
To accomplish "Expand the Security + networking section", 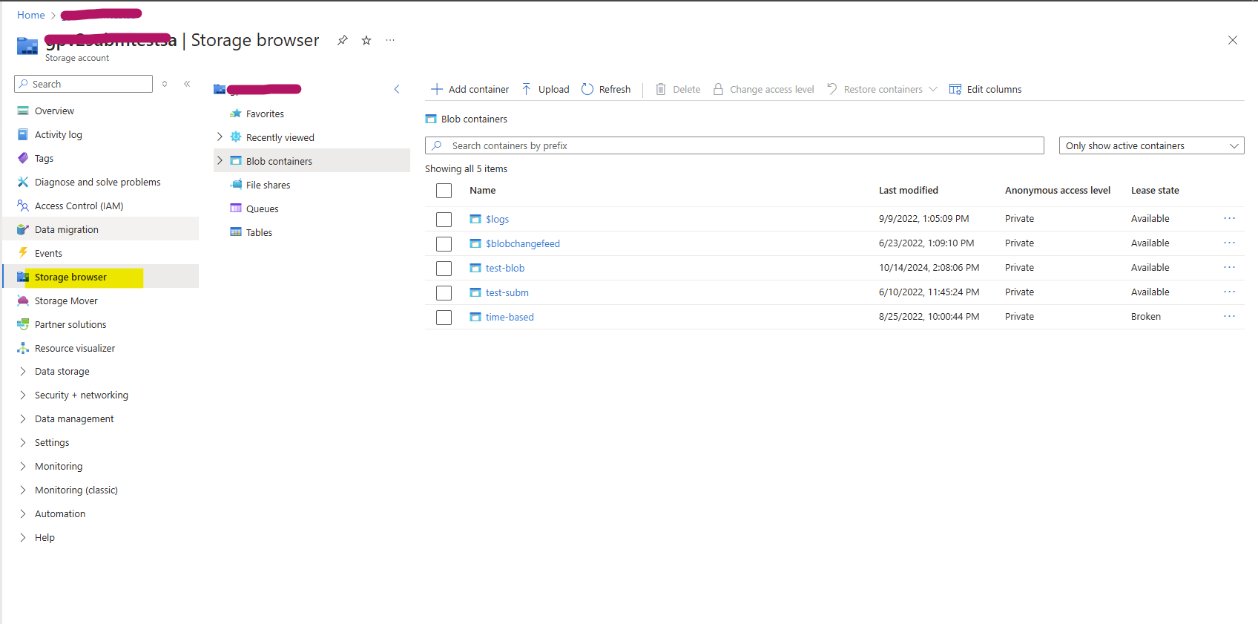I will tap(23, 395).
